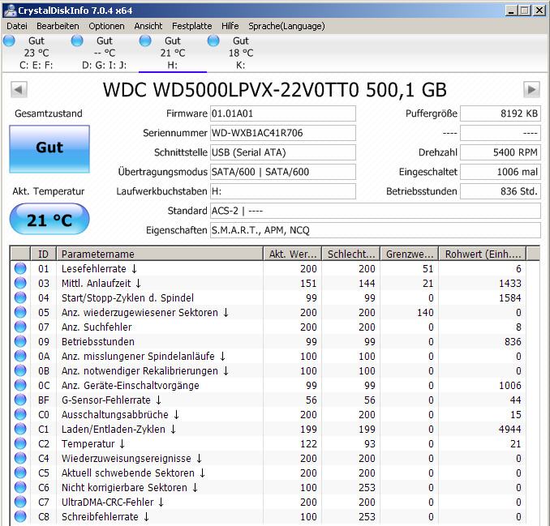The image size is (550, 526).
Task: Open the Hilfe menu
Action: 230,26
